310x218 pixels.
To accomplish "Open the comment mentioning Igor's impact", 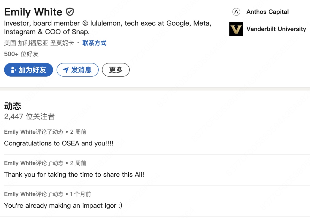I will [x=63, y=206].
